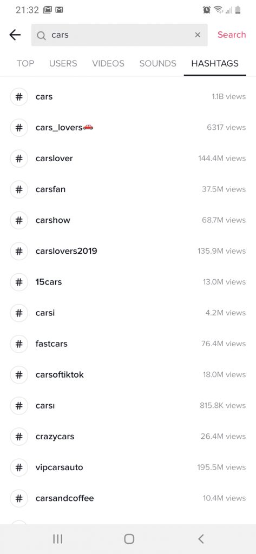This screenshot has width=256, height=554.
Task: Open the SOUNDS tab
Action: click(x=157, y=64)
